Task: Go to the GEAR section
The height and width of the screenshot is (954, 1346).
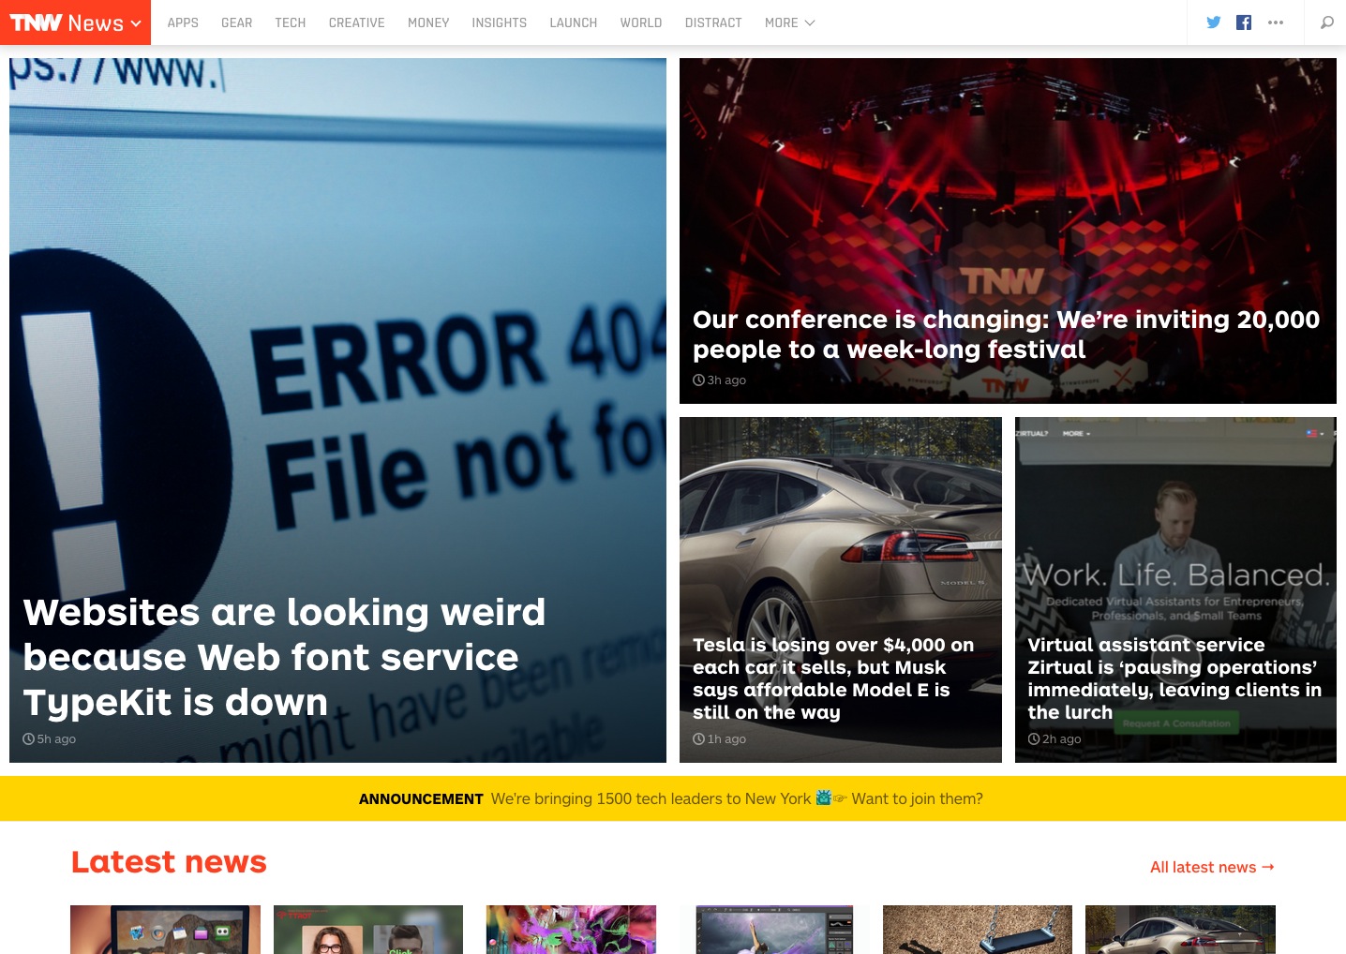Action: click(236, 22)
